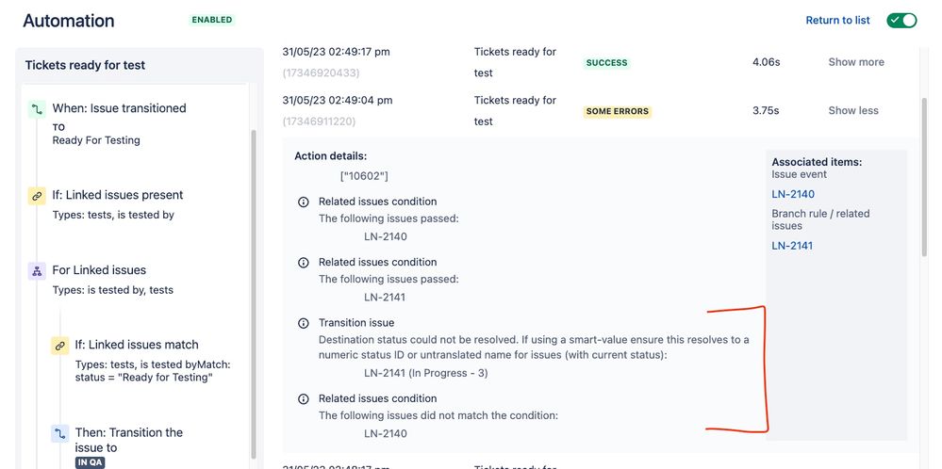Click the rule components panel scrollbar

point(253,294)
